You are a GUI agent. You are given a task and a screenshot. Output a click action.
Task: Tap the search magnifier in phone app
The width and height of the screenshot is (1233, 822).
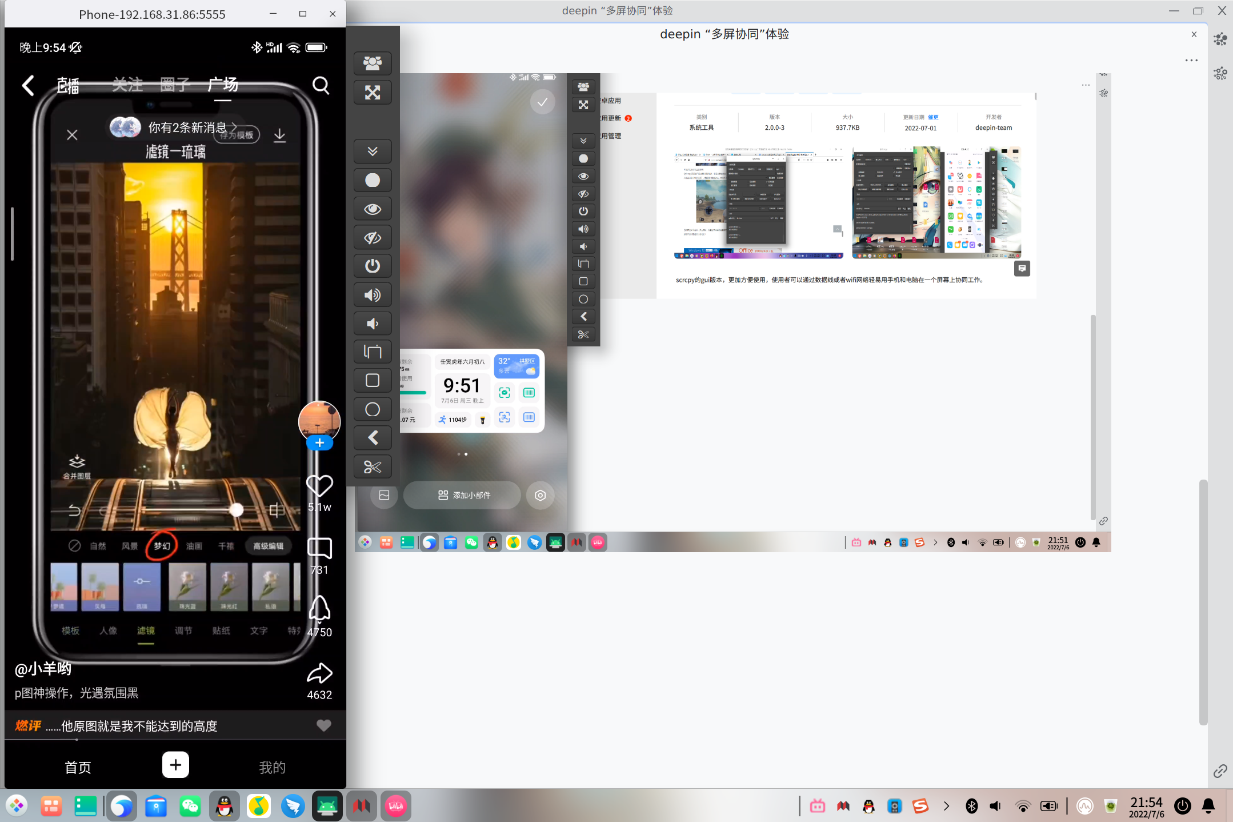[x=321, y=86]
